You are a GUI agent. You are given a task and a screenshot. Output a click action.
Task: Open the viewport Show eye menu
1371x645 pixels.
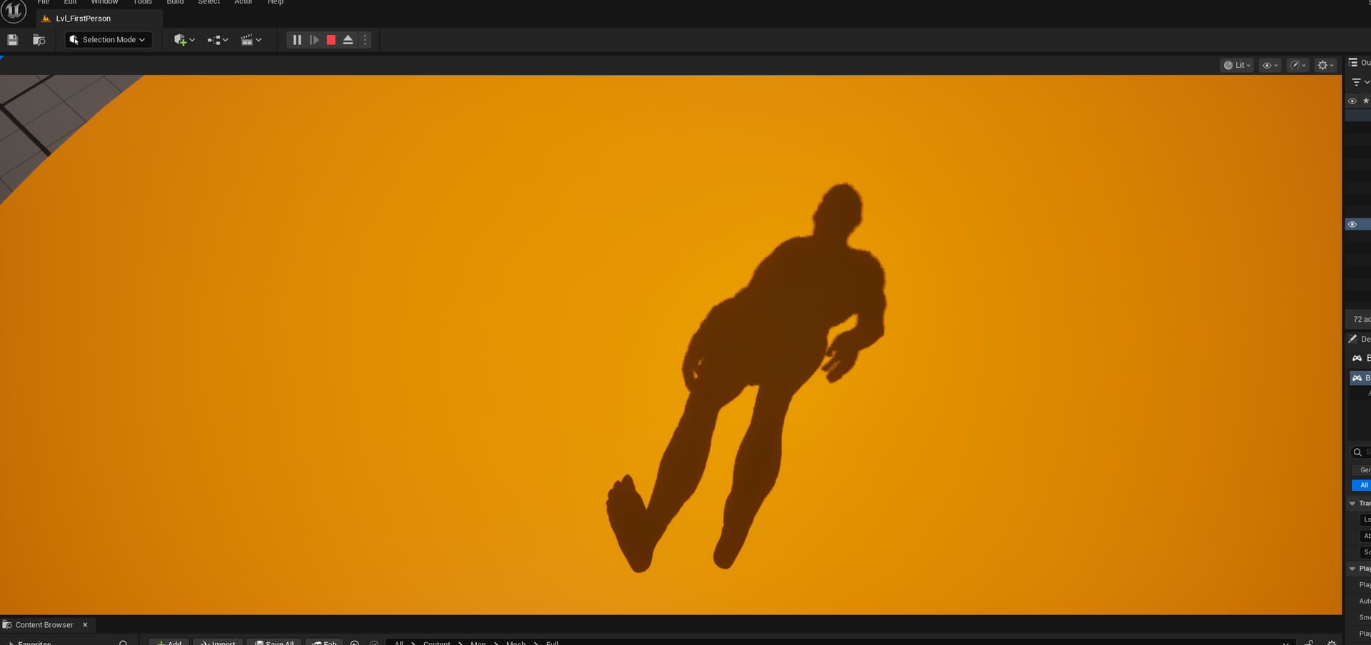(1270, 65)
